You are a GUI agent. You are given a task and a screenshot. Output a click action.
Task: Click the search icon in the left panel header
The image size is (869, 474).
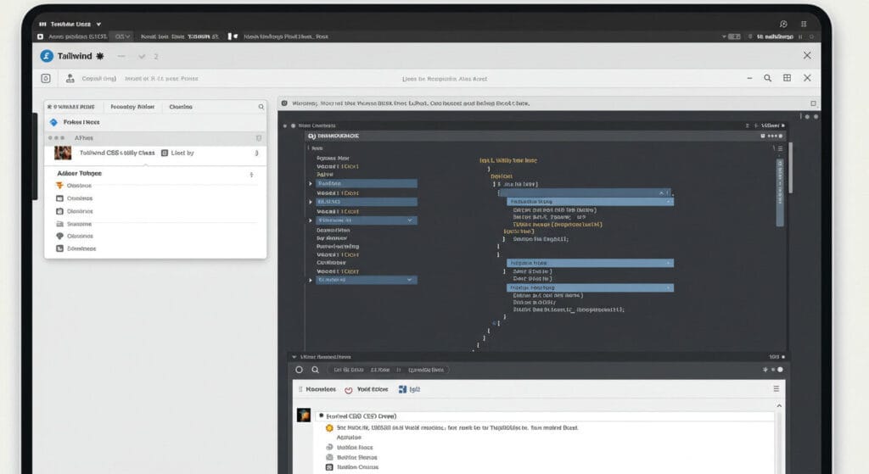click(261, 107)
